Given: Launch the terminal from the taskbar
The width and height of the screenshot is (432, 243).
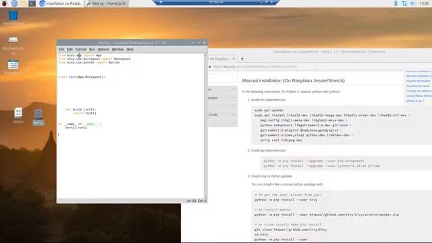Looking at the screenshot, I should (32, 3).
